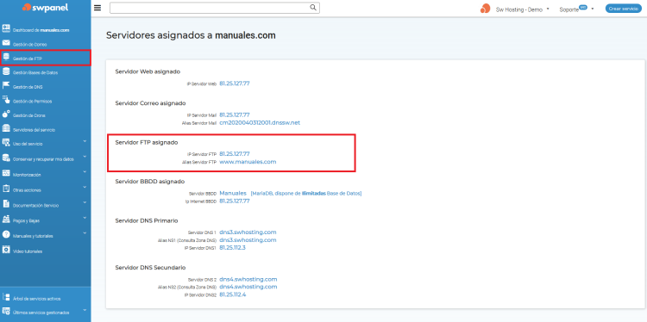Click Alias Servidor Mail cm2020040312001.dnssw.net
The width and height of the screenshot is (647, 322).
point(260,123)
